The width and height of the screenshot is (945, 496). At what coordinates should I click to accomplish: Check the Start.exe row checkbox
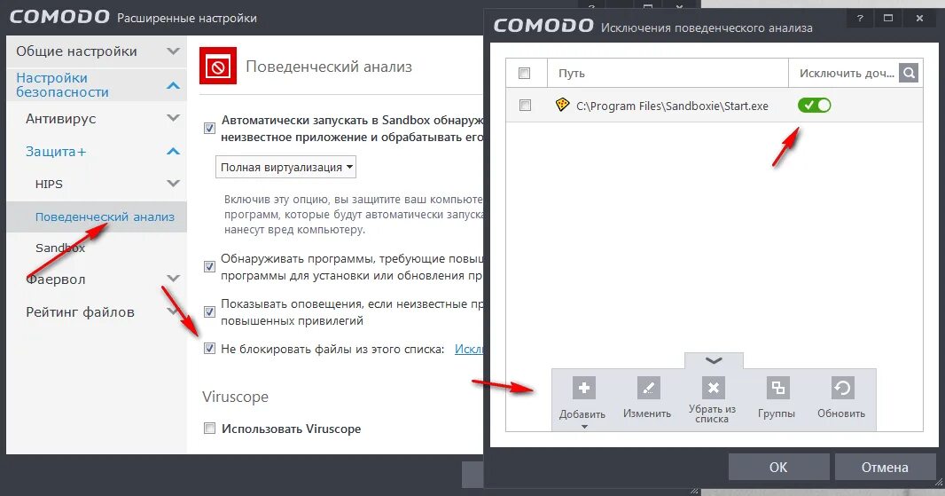point(525,105)
